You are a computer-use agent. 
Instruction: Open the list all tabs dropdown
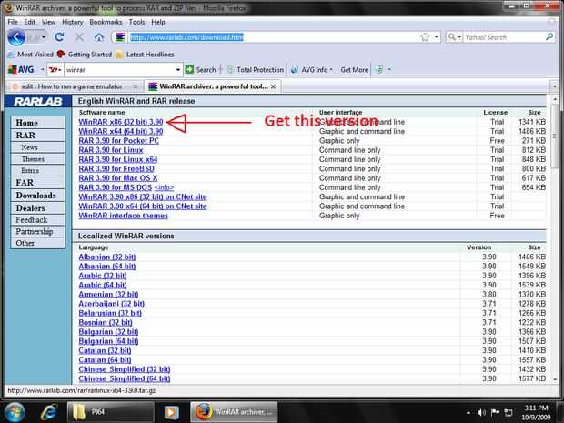pyautogui.click(x=554, y=86)
